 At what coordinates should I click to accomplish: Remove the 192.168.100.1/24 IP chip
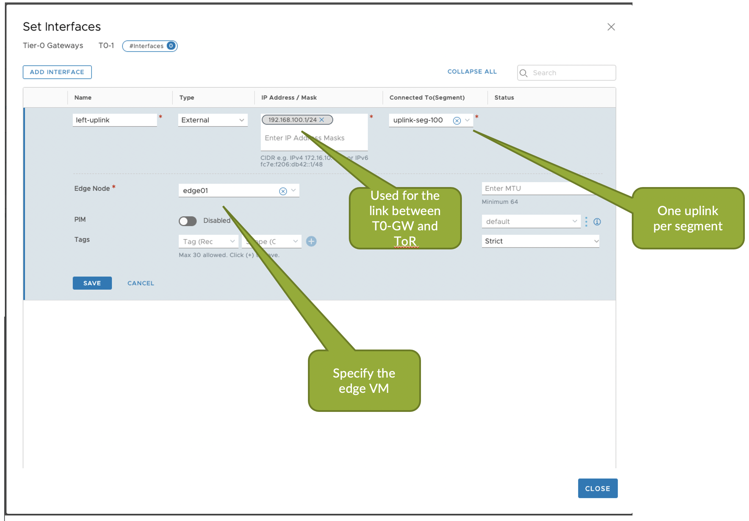(x=322, y=120)
